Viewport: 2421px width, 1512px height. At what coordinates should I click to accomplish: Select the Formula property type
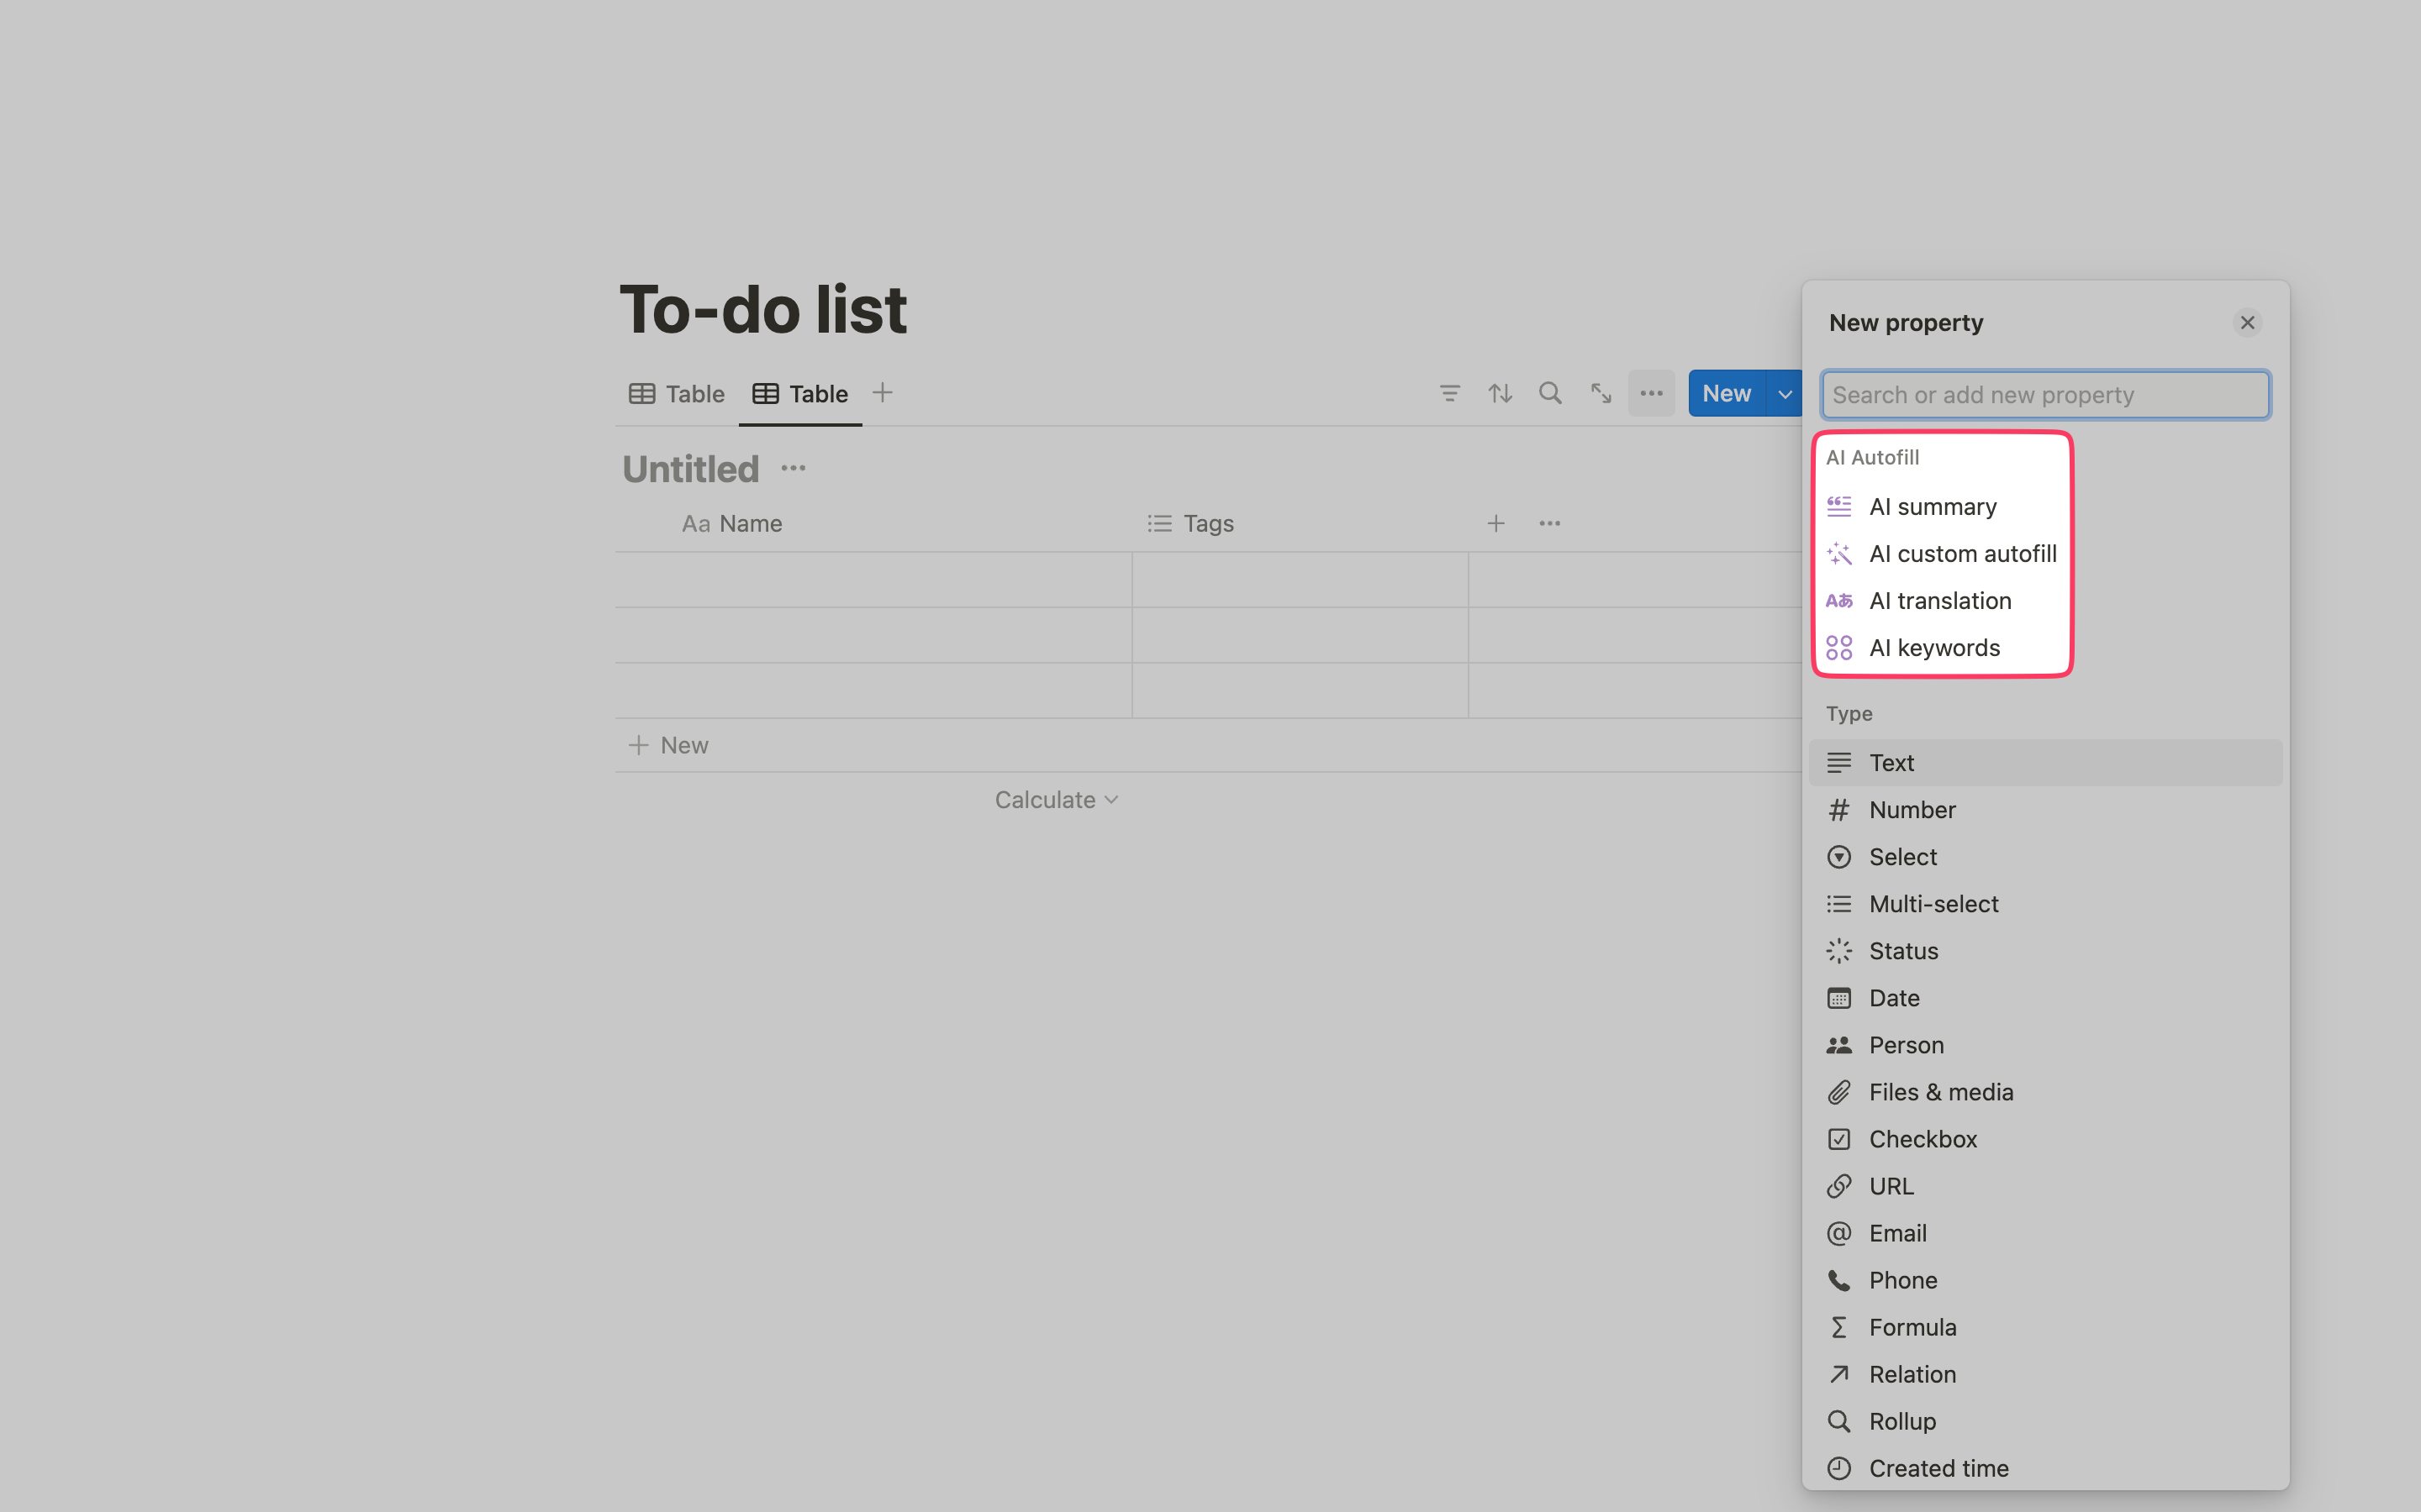(2045, 1327)
